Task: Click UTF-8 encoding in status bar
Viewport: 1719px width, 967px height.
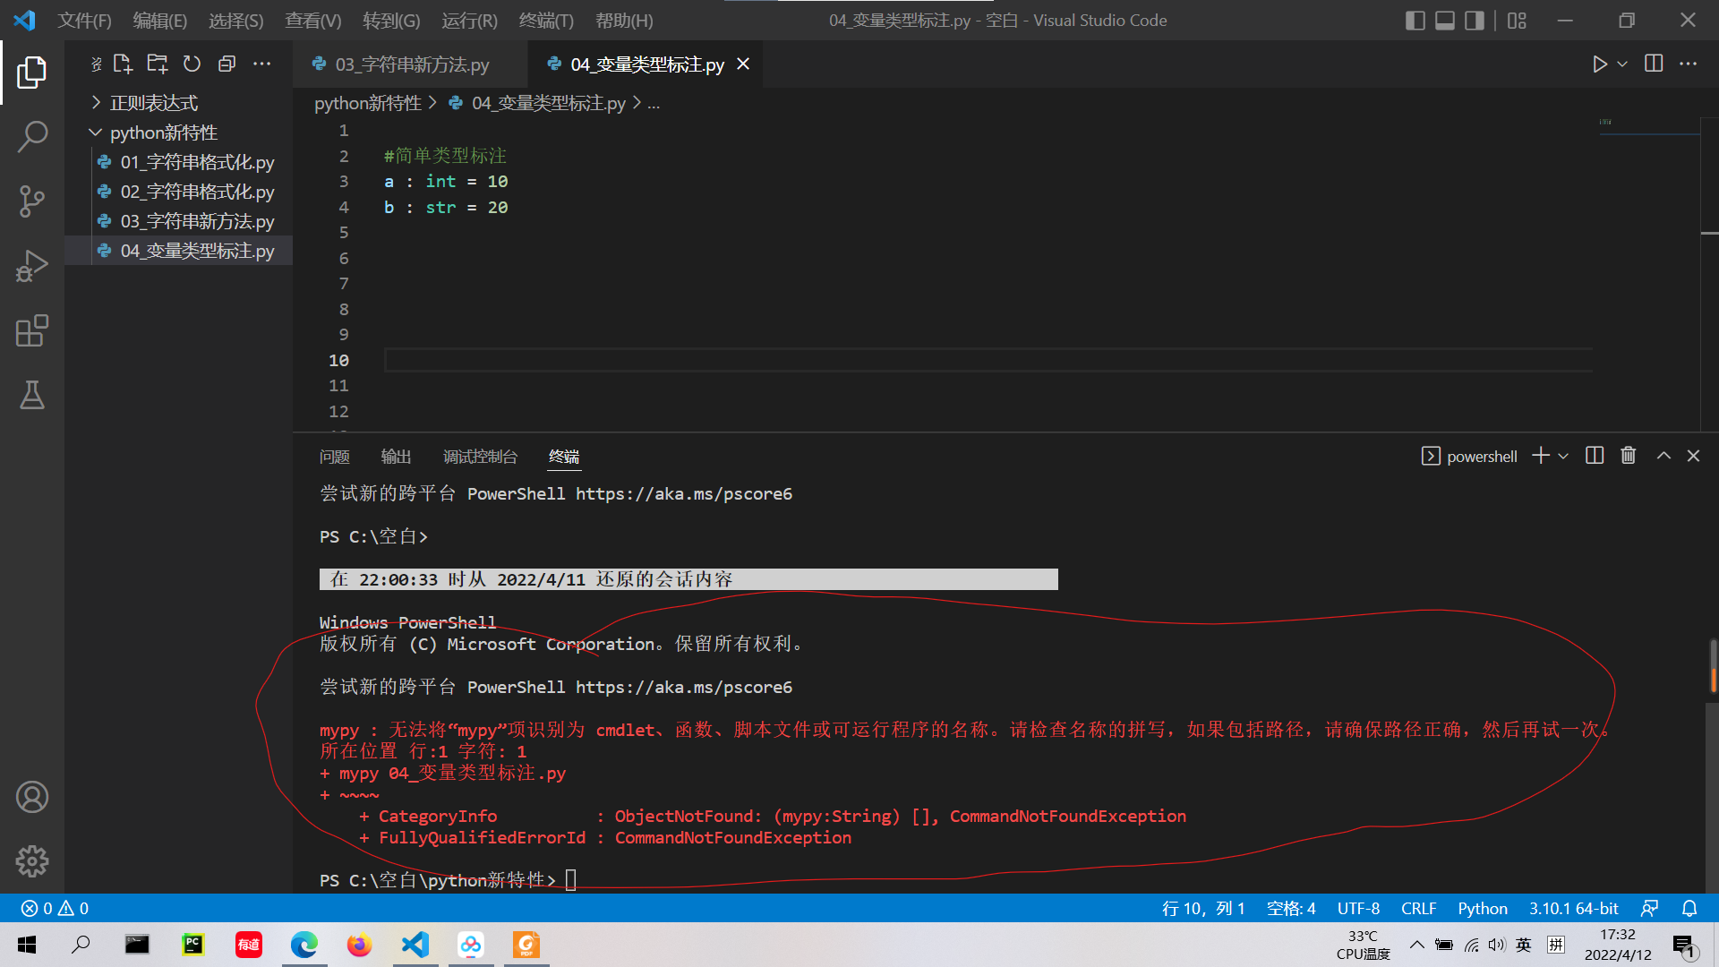Action: (1358, 908)
